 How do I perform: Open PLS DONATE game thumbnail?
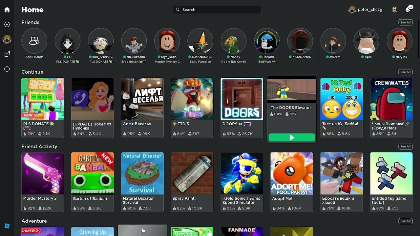43,99
